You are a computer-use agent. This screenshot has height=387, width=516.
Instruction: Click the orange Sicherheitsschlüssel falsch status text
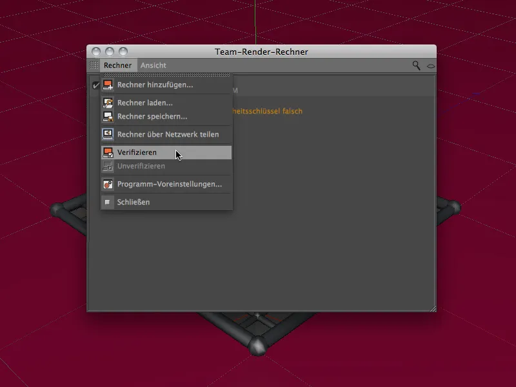267,111
